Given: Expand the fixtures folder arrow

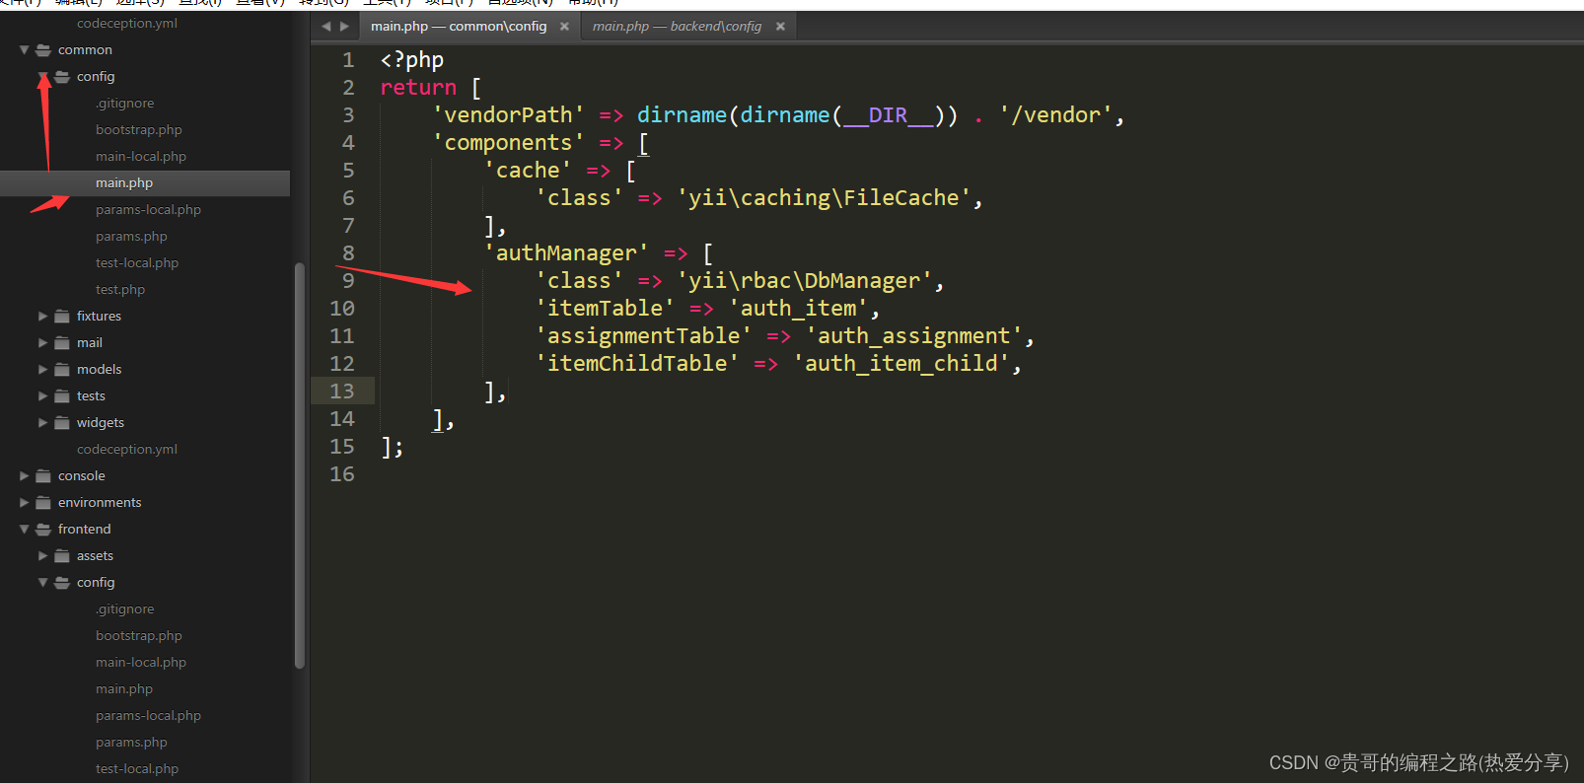Looking at the screenshot, I should click(42, 317).
